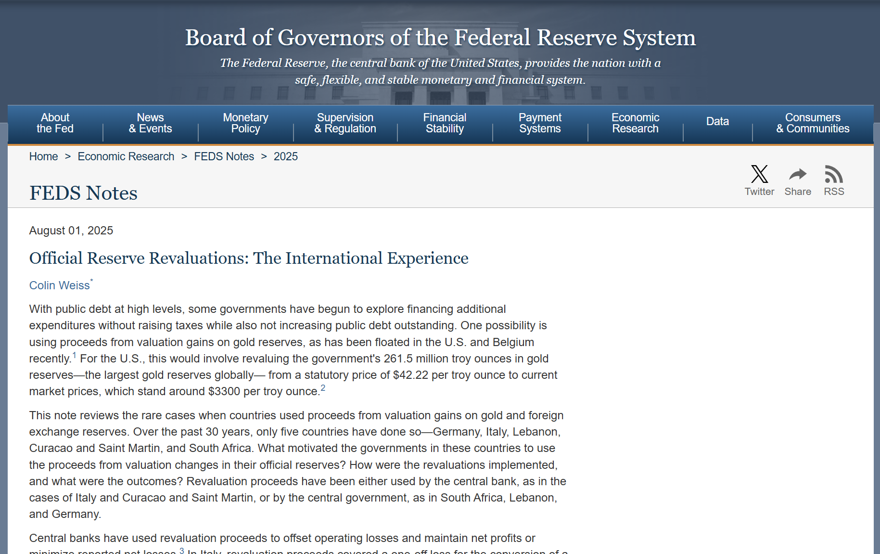Open Consumers & Communities menu

click(813, 123)
